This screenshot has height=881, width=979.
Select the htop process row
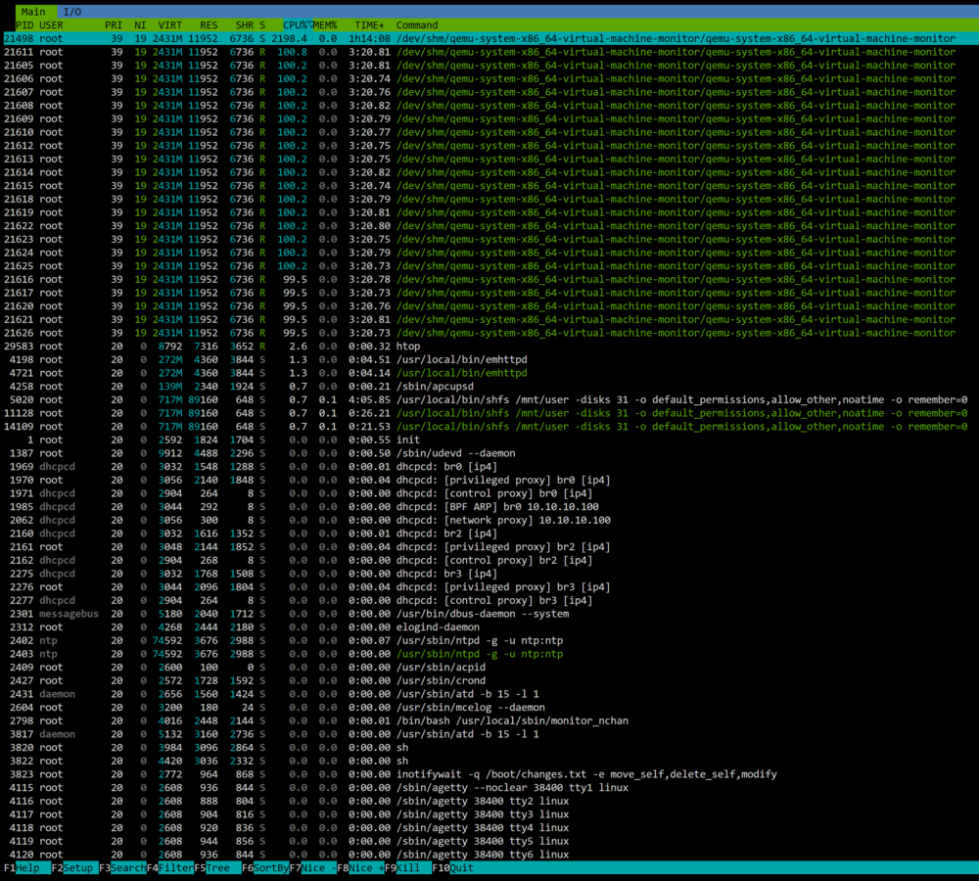489,346
